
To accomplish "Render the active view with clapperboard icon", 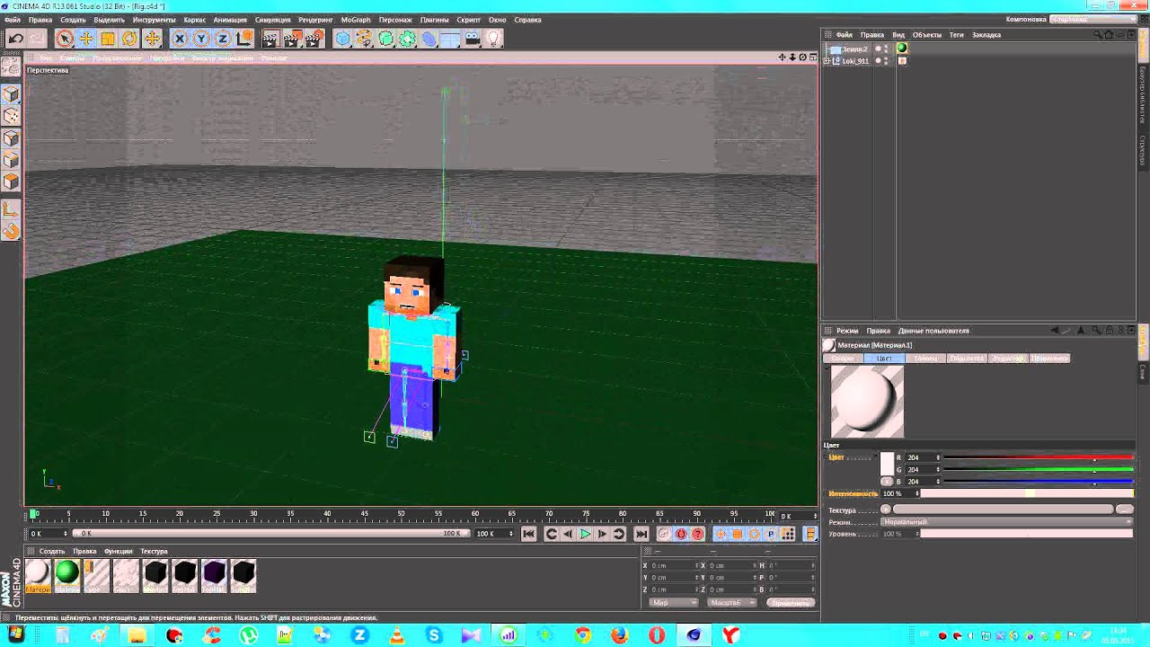I will click(270, 39).
